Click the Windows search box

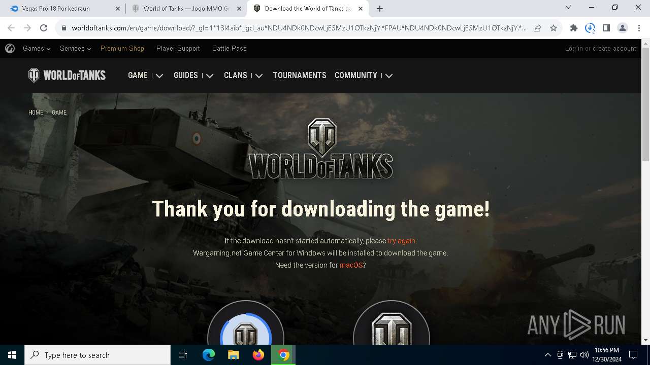coord(97,355)
